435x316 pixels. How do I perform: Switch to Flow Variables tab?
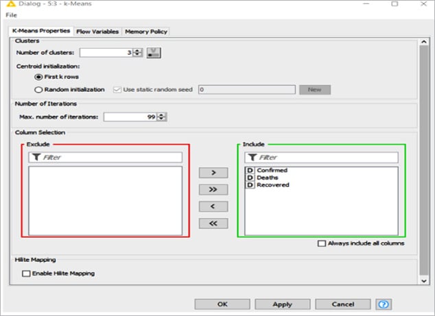click(x=97, y=32)
